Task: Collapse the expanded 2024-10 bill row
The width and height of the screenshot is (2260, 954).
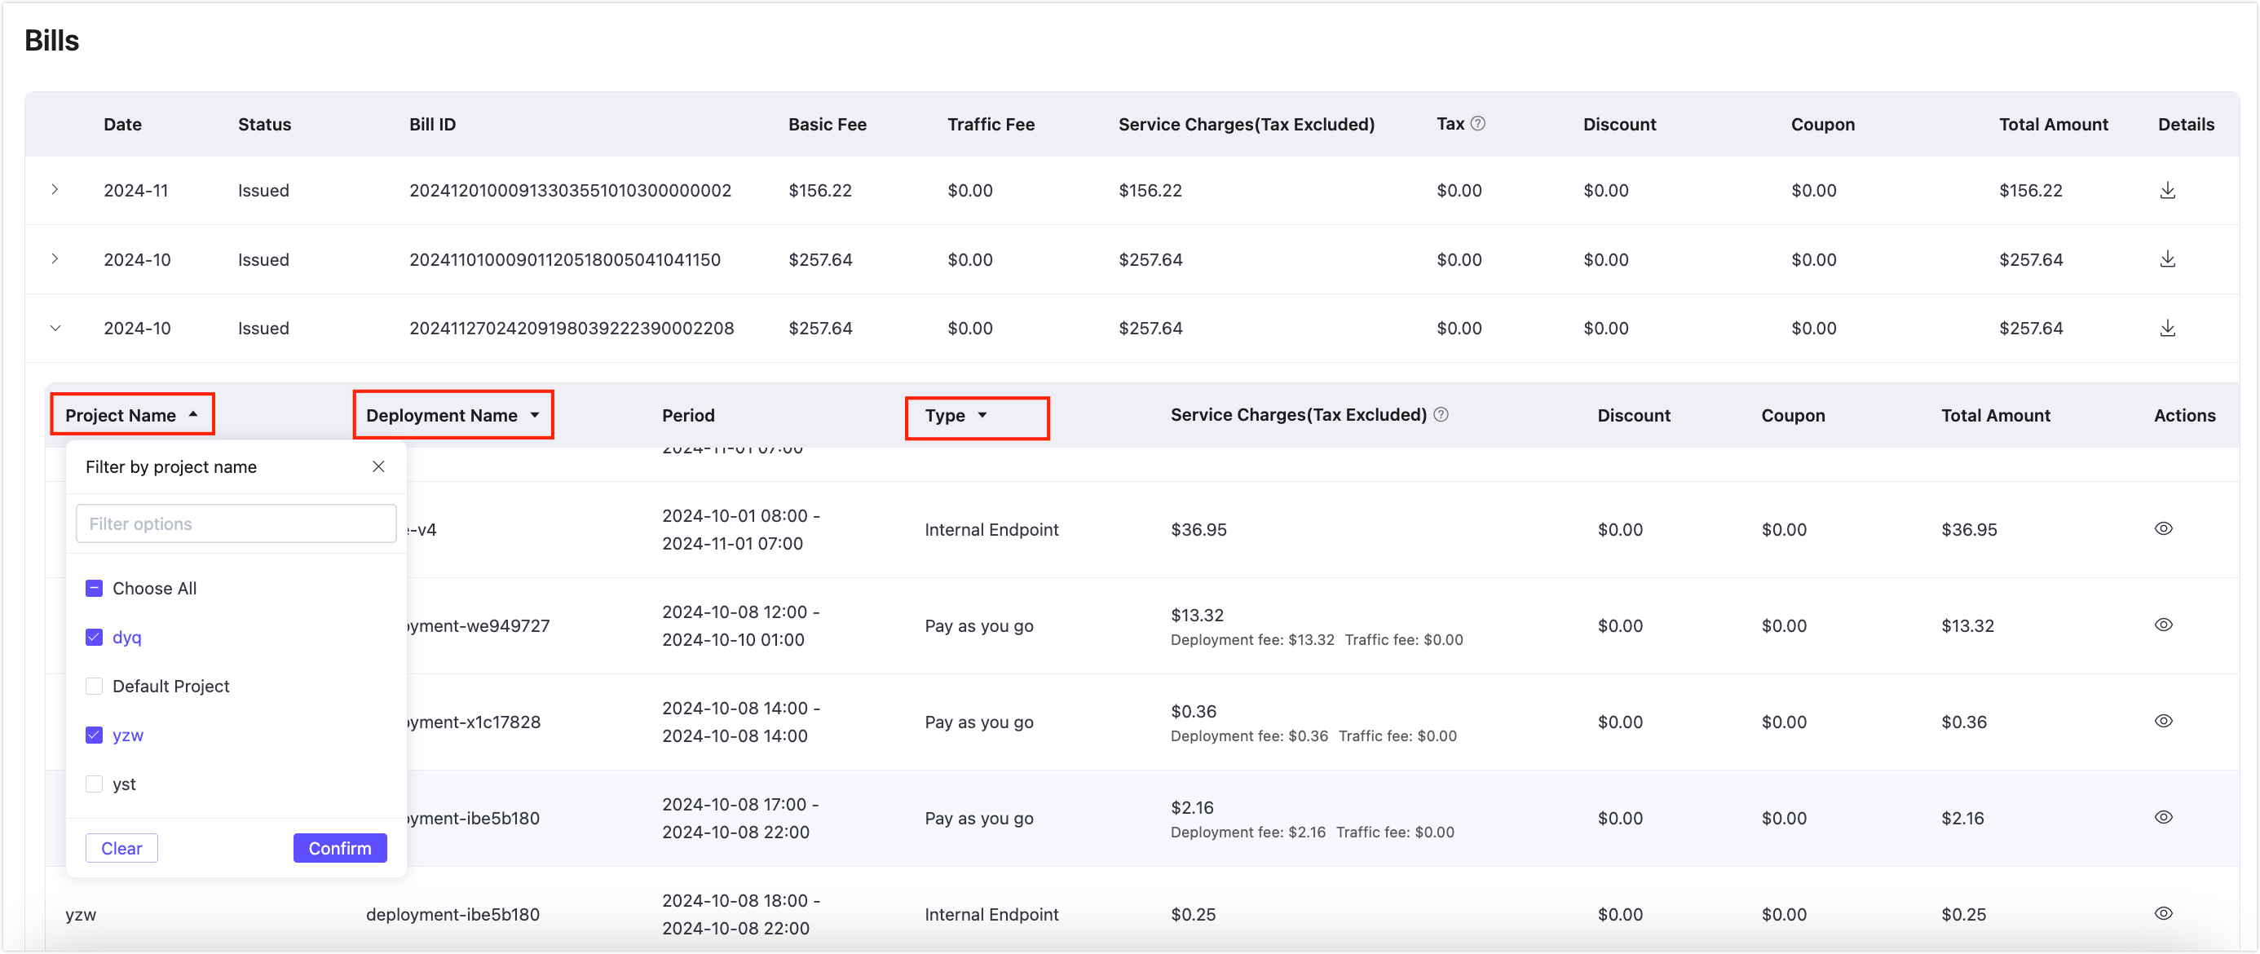Action: point(55,329)
